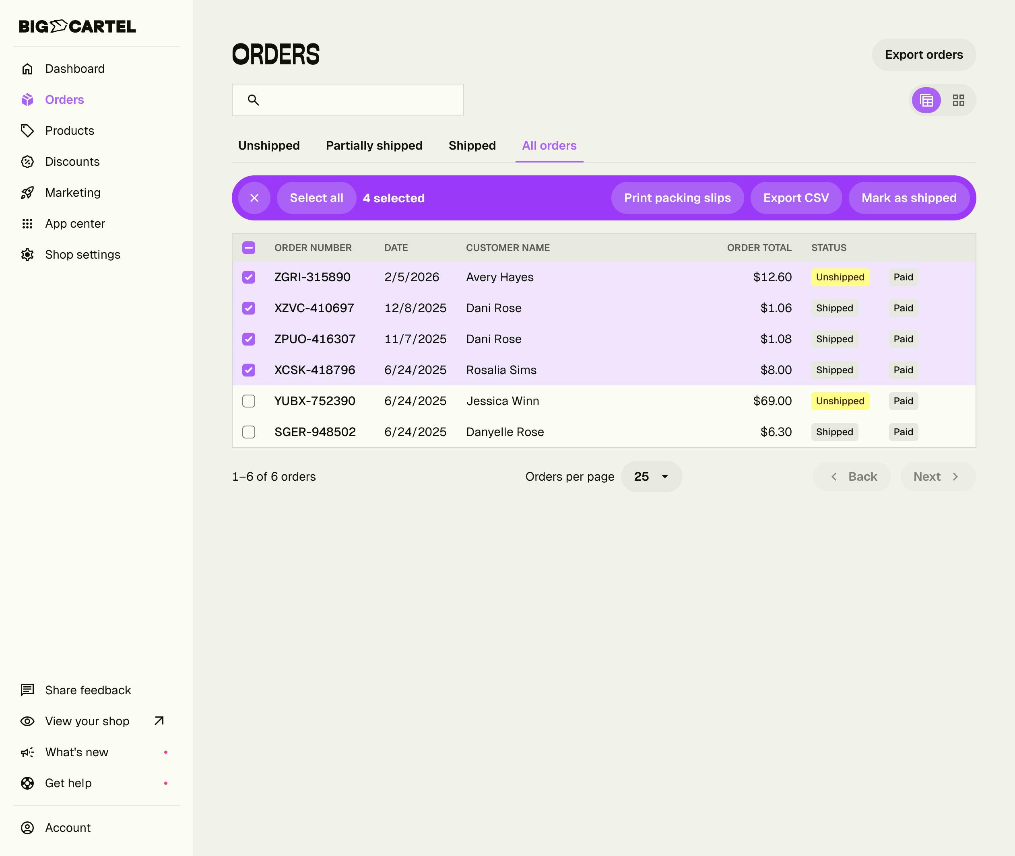Viewport: 1015px width, 856px height.
Task: Toggle the header select-all checkbox
Action: (x=249, y=248)
